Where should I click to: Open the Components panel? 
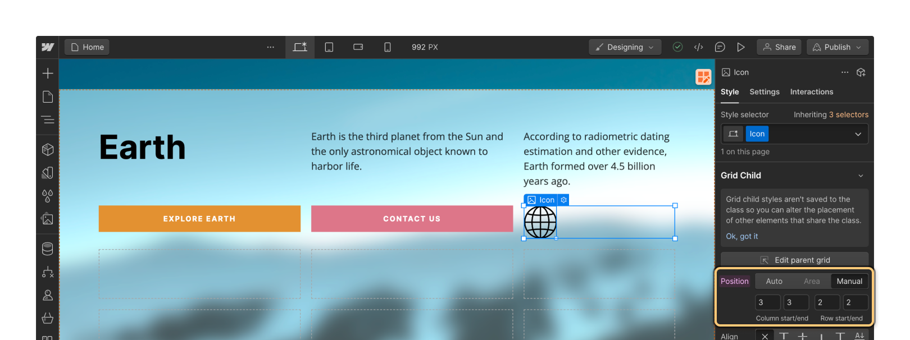48,150
